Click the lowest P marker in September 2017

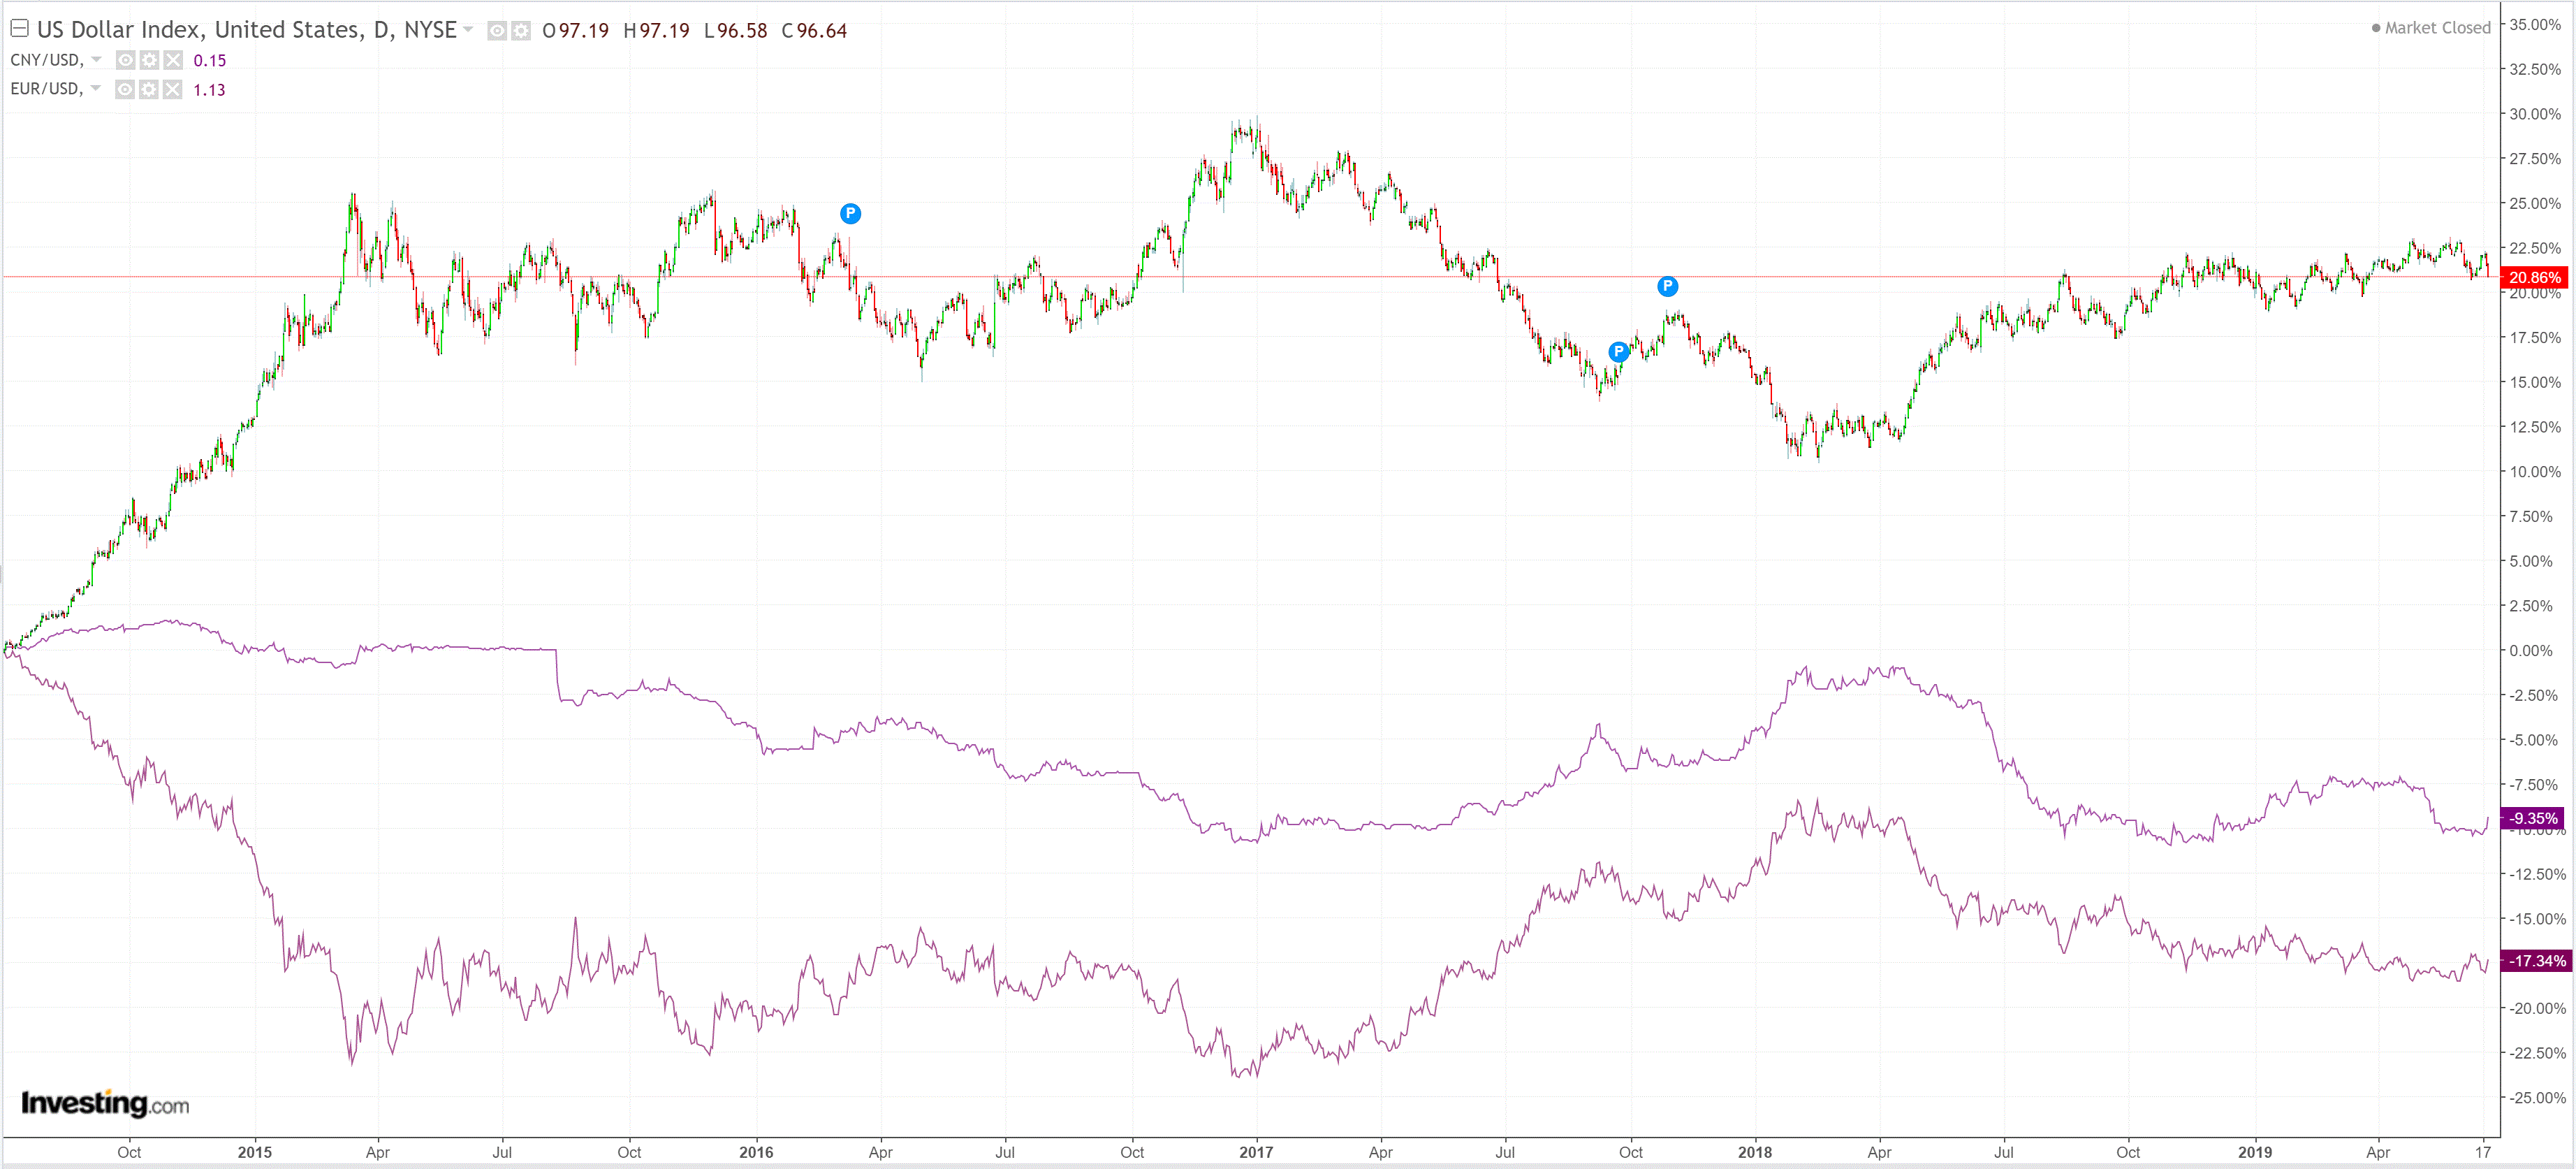(1618, 352)
